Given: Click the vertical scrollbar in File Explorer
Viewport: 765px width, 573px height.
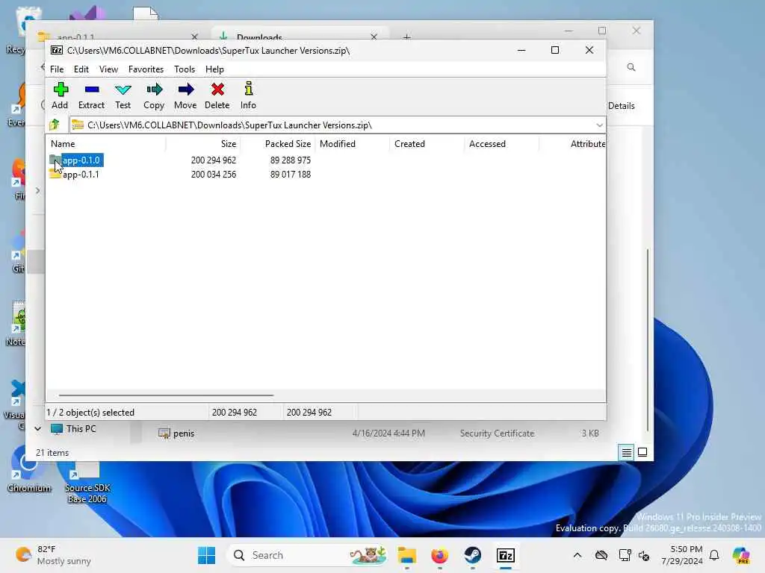Looking at the screenshot, I should 648,340.
